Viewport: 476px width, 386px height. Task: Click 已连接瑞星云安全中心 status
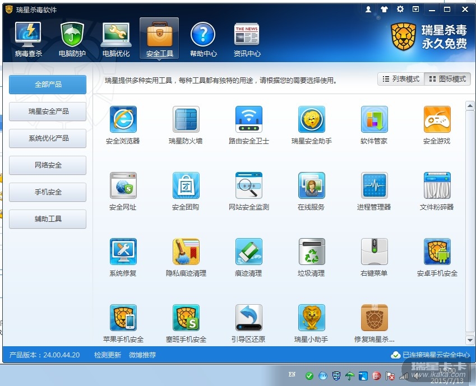431,355
